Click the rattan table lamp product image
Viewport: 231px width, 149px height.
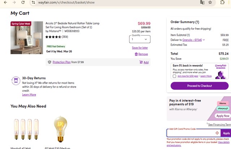point(27,38)
